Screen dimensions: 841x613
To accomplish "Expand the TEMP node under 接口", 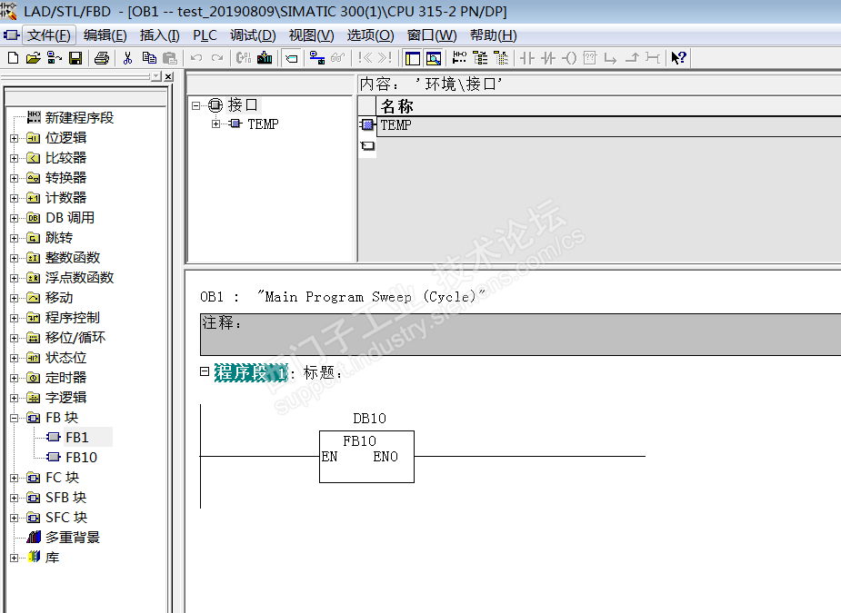I will 215,124.
